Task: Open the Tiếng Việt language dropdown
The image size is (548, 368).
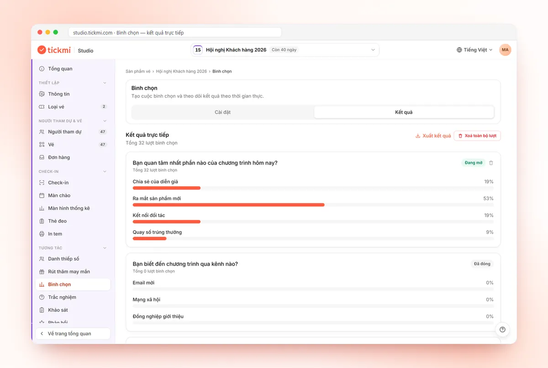Action: (x=474, y=50)
